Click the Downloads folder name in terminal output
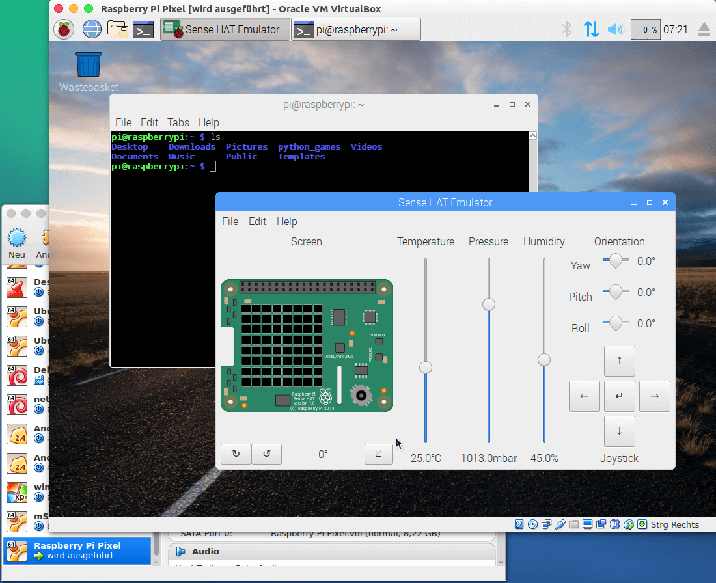716x583 pixels. [192, 146]
